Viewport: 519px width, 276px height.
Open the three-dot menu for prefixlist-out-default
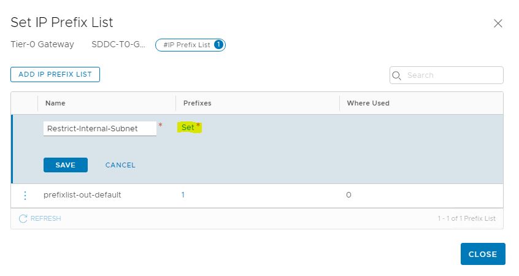tap(25, 195)
